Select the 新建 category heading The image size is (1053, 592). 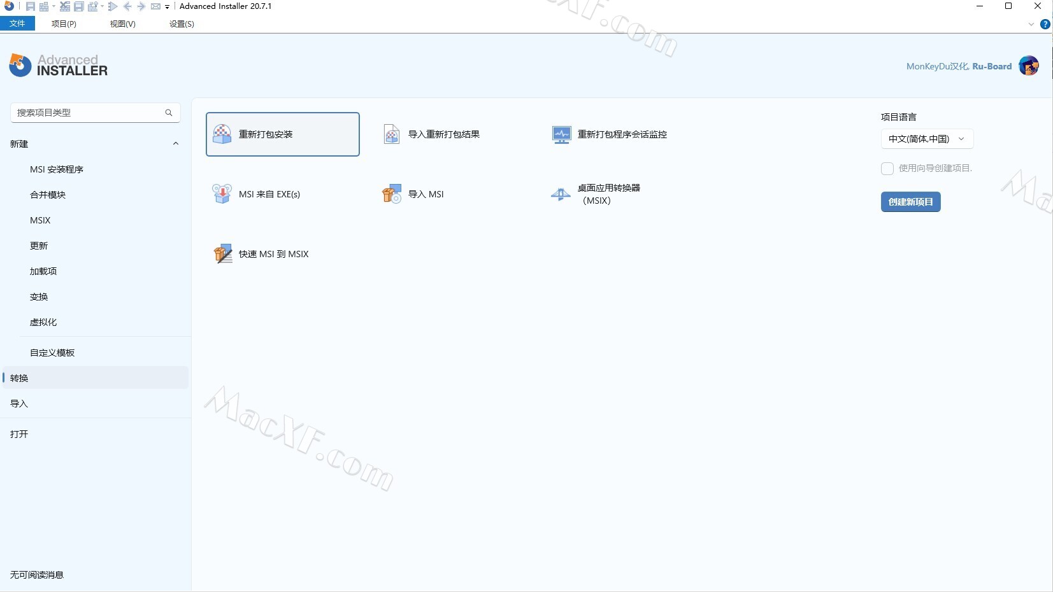(19, 144)
